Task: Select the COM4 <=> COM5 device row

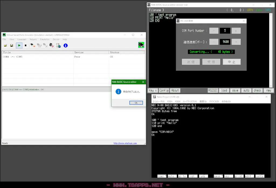Action: click(73, 57)
